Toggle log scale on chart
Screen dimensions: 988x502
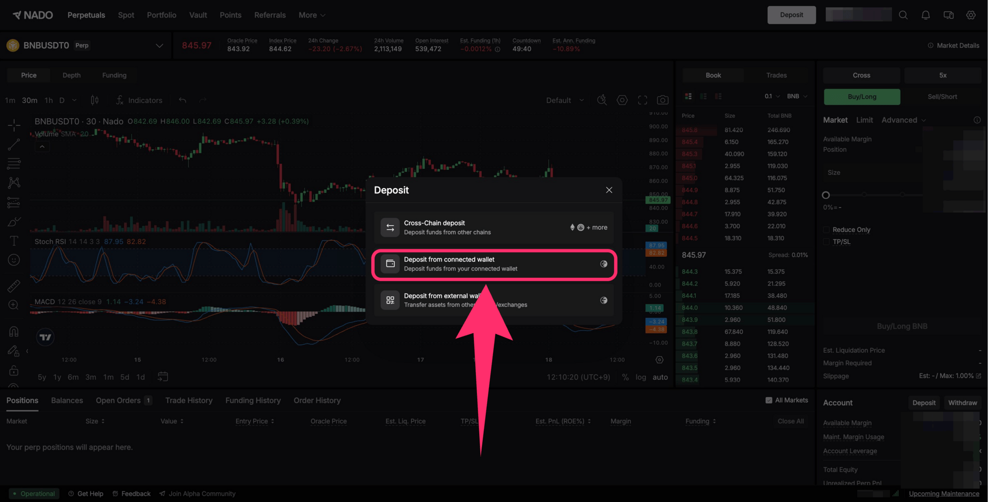tap(641, 377)
